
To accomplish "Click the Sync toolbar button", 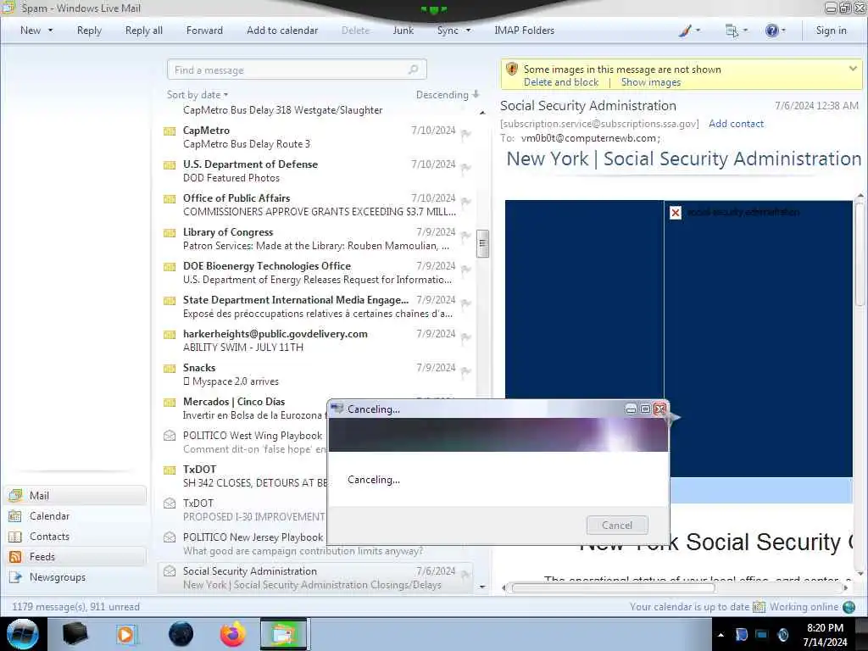I will click(x=448, y=31).
